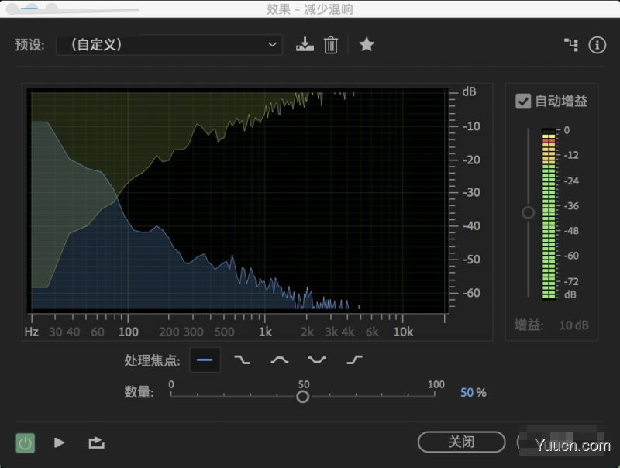The width and height of the screenshot is (620, 468).
Task: Select the rising high-frequency processing focus
Action: click(353, 359)
